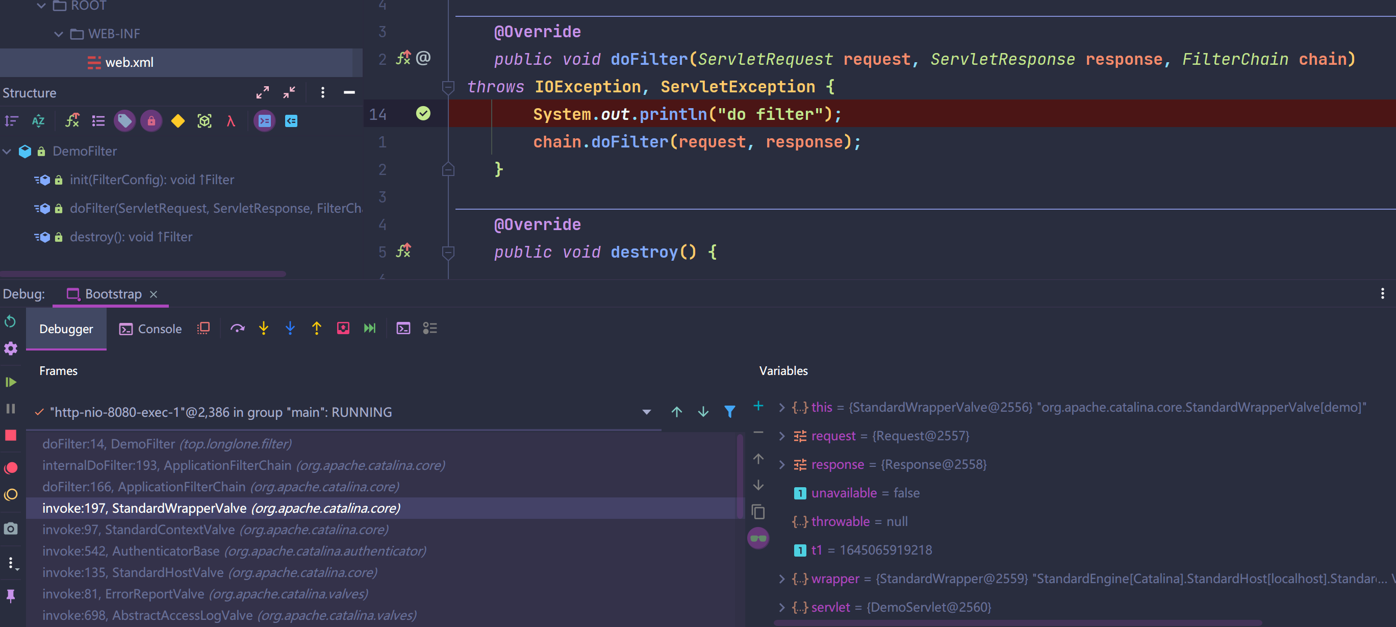Click the Rerun Bootstrap icon
Image resolution: width=1396 pixels, height=627 pixels.
pos(10,322)
